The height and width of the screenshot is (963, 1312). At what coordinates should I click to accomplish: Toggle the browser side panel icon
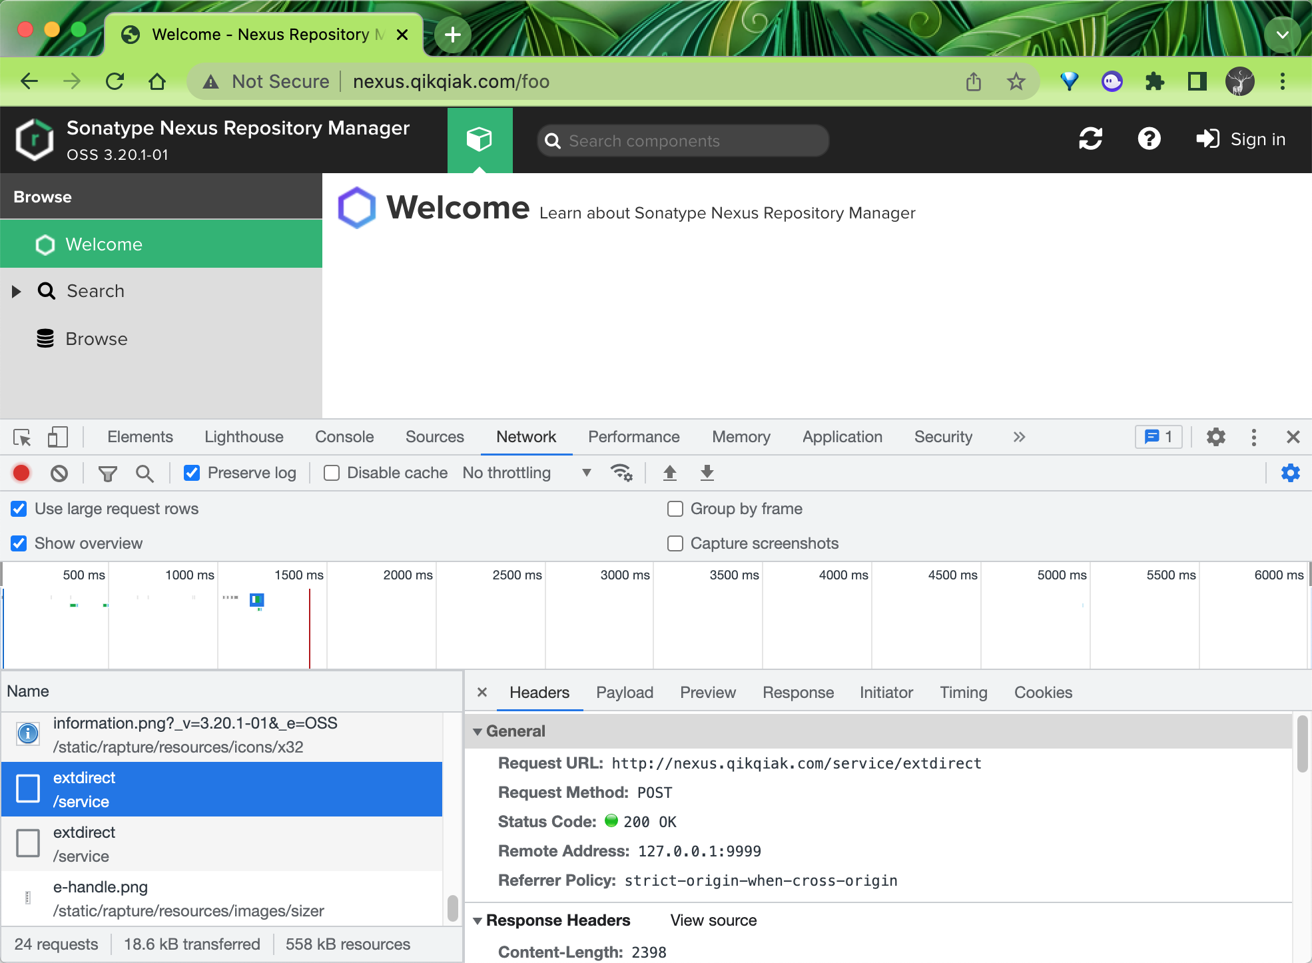[x=1197, y=81]
